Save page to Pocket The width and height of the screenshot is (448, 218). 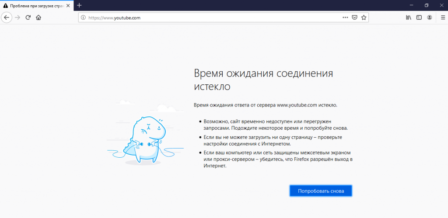[x=355, y=18]
